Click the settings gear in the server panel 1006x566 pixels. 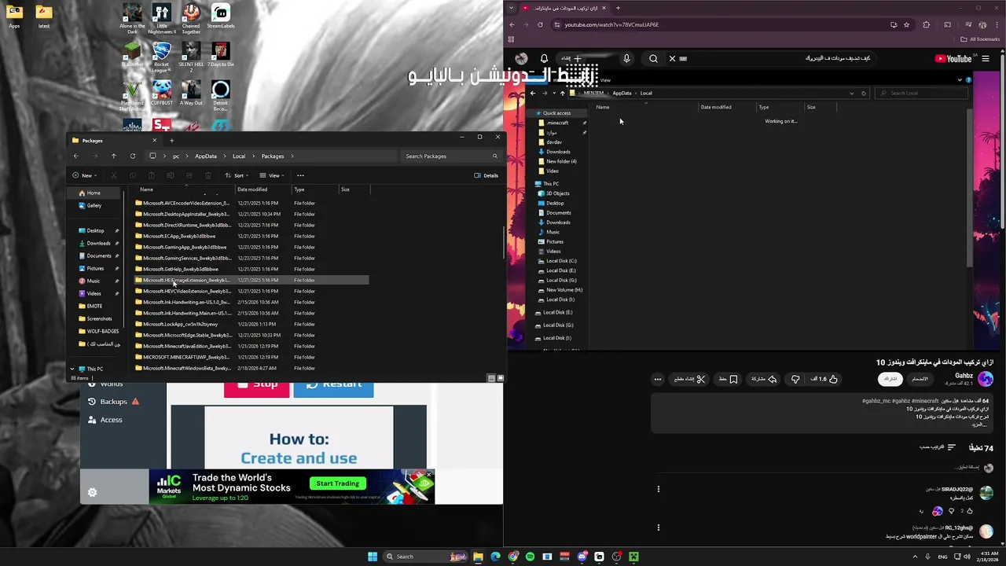coord(92,493)
